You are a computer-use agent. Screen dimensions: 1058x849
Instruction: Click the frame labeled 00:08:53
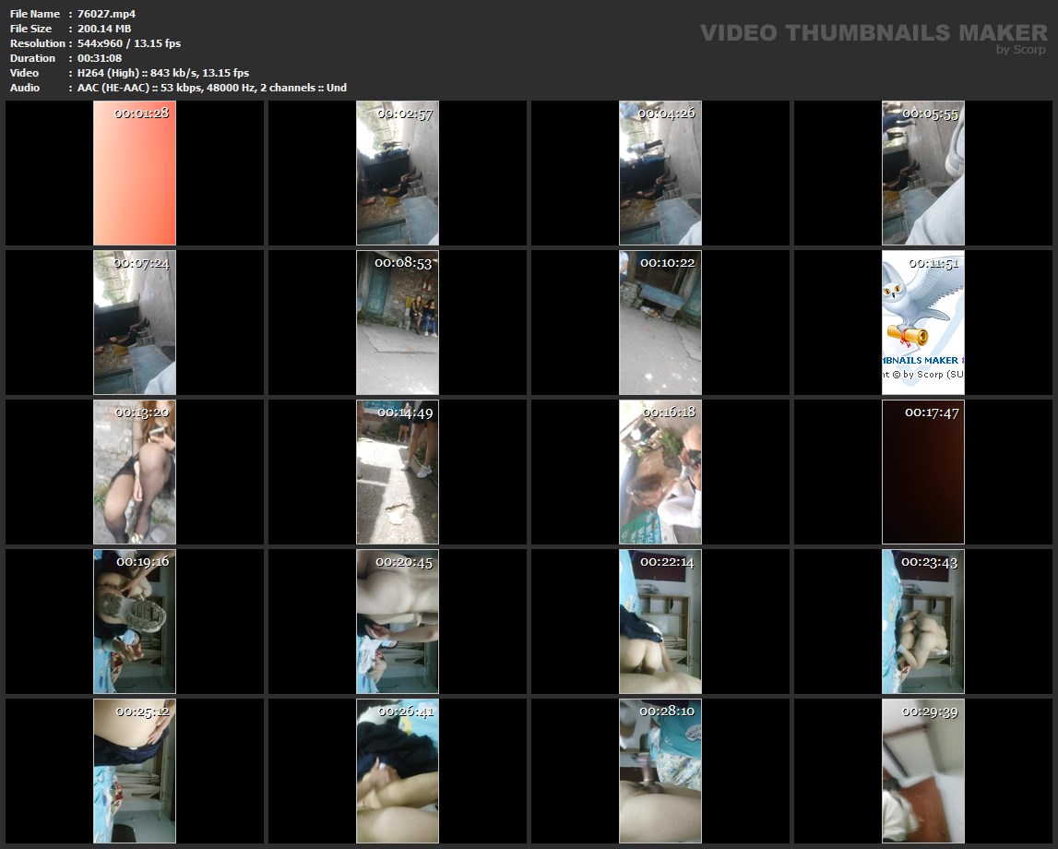coord(398,322)
